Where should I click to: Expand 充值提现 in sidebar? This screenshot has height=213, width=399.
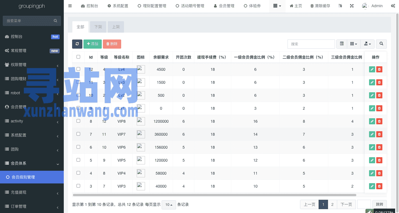coord(32,192)
